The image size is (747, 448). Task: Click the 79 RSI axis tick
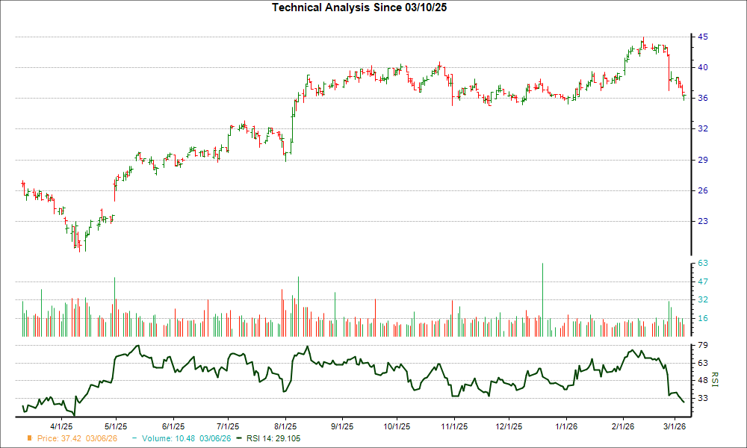[703, 346]
